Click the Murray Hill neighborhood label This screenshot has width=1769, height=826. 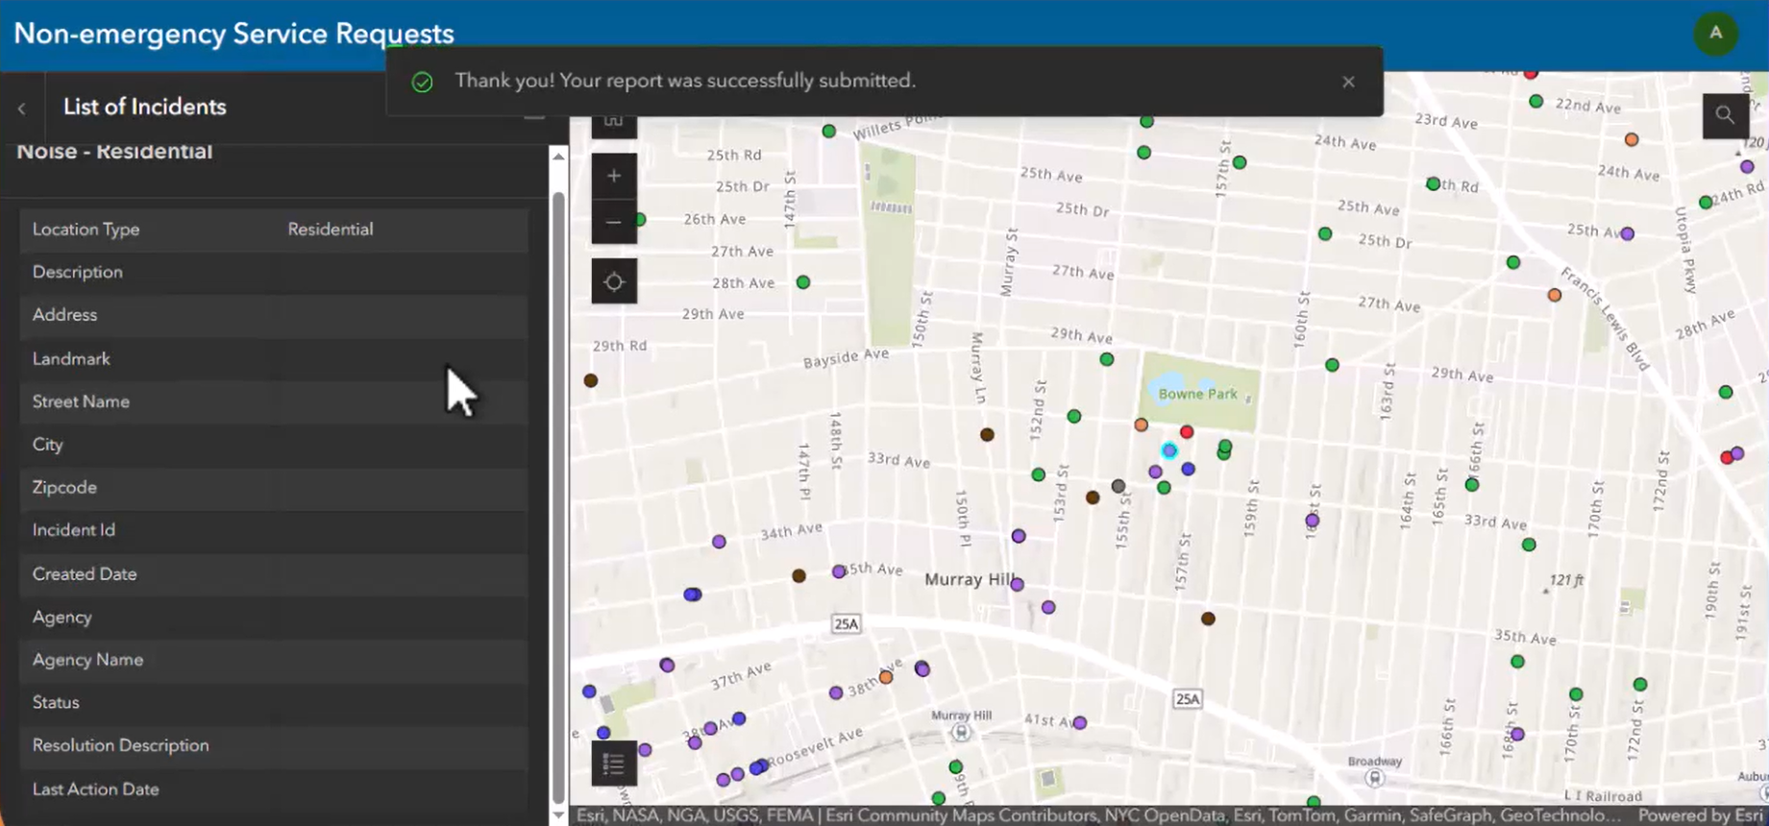tap(970, 579)
